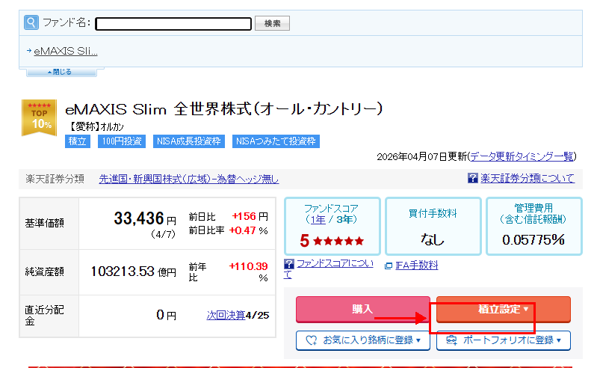Click the 0.05775% management fee value

533,240
